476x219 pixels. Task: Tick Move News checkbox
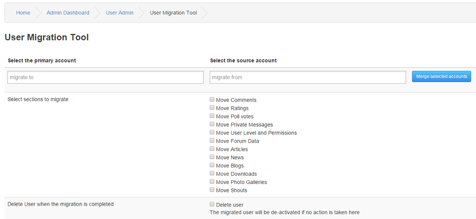coord(212,157)
